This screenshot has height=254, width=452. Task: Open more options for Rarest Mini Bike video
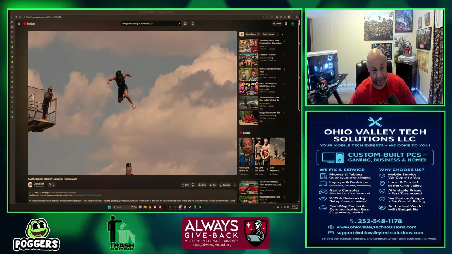(284, 113)
